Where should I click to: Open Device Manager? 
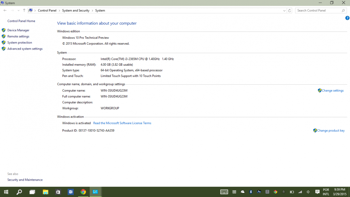(x=18, y=30)
